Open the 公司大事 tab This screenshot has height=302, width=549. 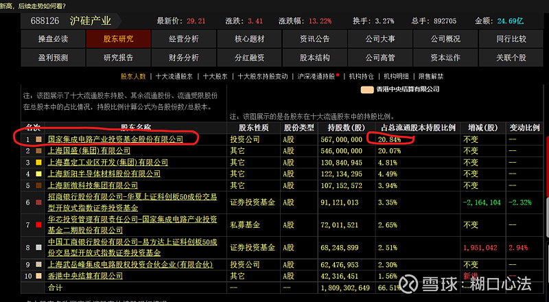click(x=380, y=38)
